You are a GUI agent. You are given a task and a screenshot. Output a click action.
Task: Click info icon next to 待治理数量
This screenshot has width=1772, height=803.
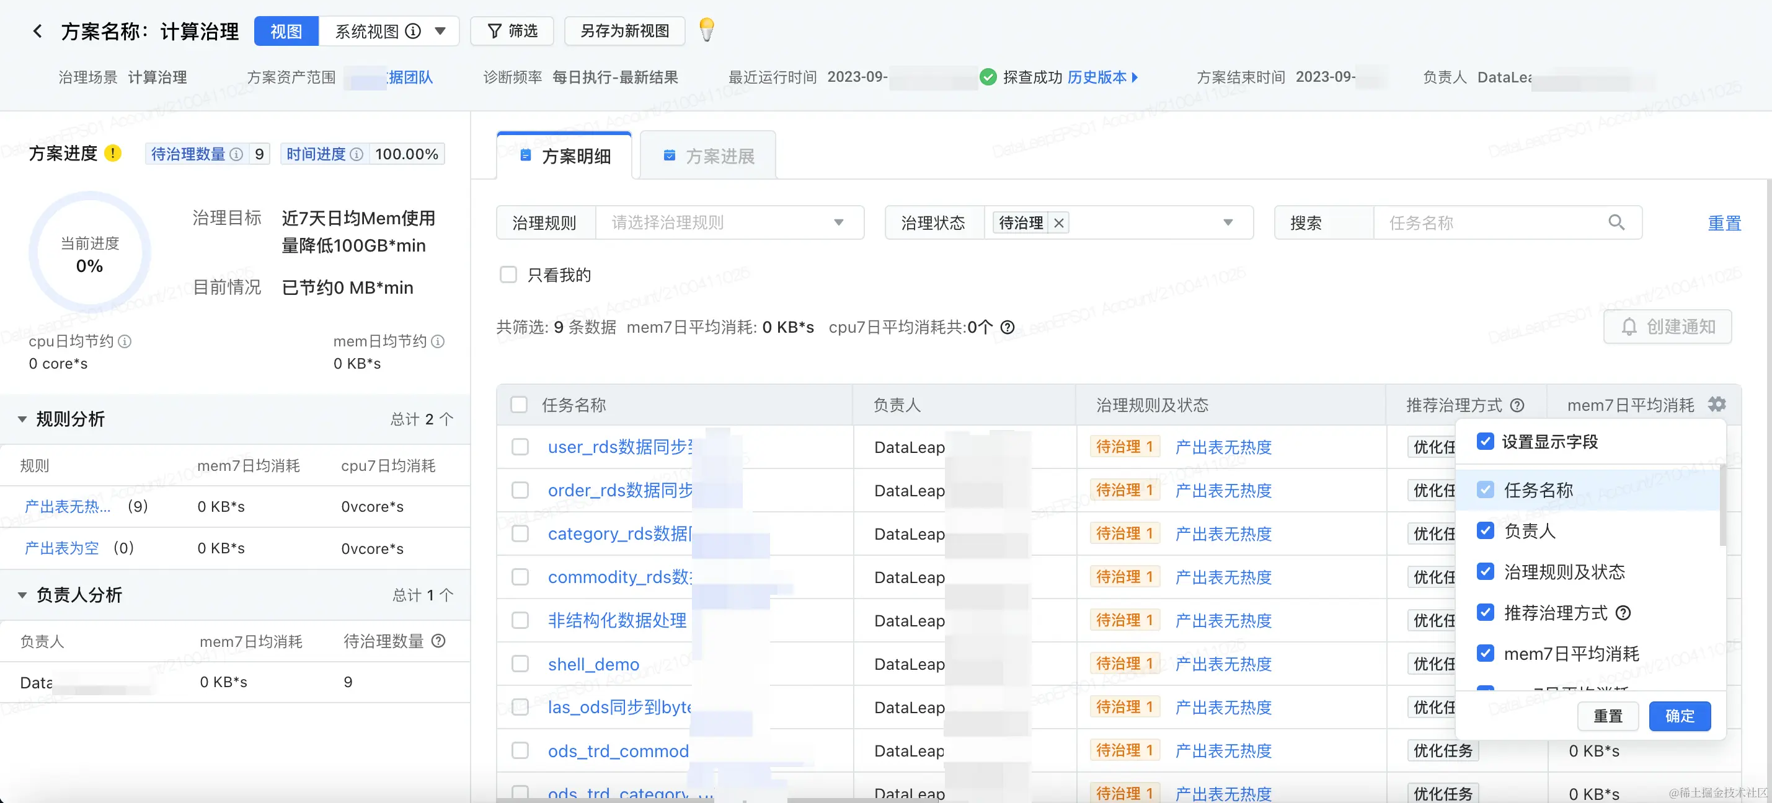236,154
